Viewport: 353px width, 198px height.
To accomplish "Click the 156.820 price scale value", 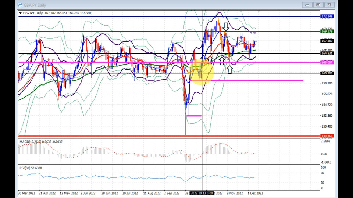I will pyautogui.click(x=327, y=94).
